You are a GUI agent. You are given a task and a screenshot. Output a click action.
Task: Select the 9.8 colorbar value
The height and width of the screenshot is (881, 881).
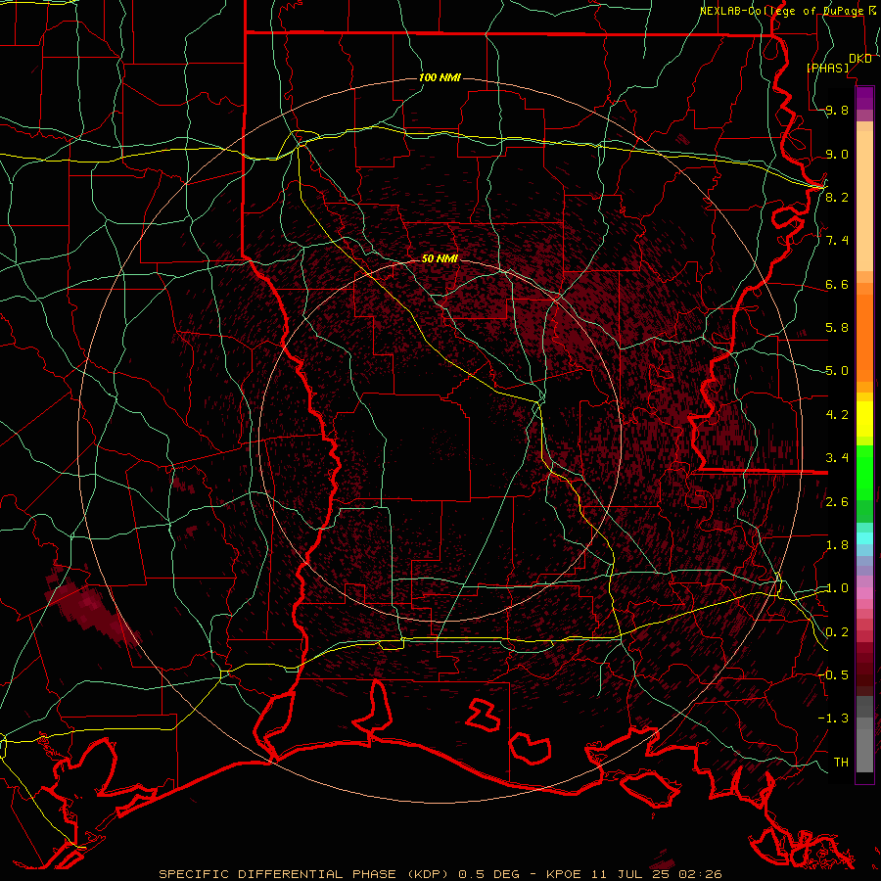tap(837, 110)
